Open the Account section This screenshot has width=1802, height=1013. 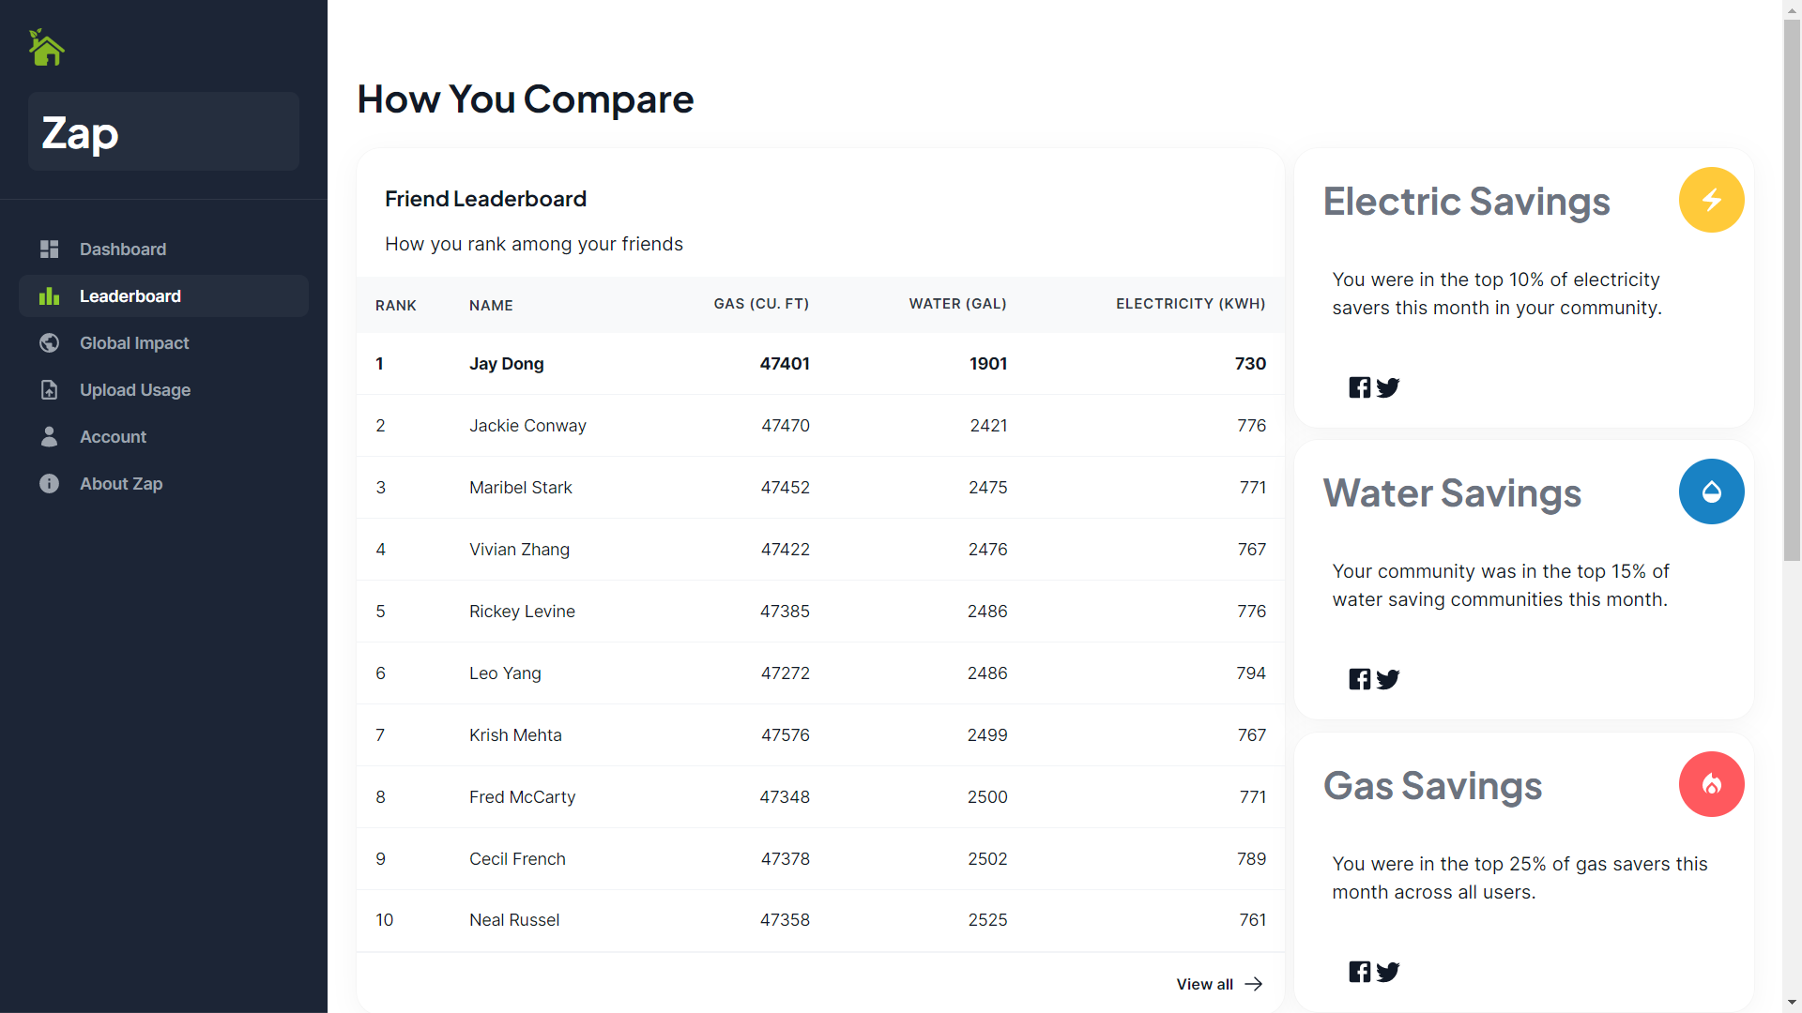[113, 437]
